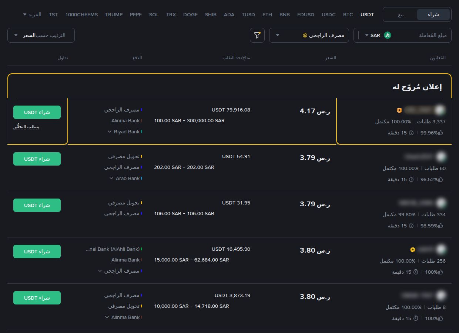
Task: Select the PEPE coin tab
Action: click(x=136, y=15)
